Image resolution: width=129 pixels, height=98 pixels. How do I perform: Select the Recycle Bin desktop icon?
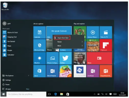[x=5, y=6]
